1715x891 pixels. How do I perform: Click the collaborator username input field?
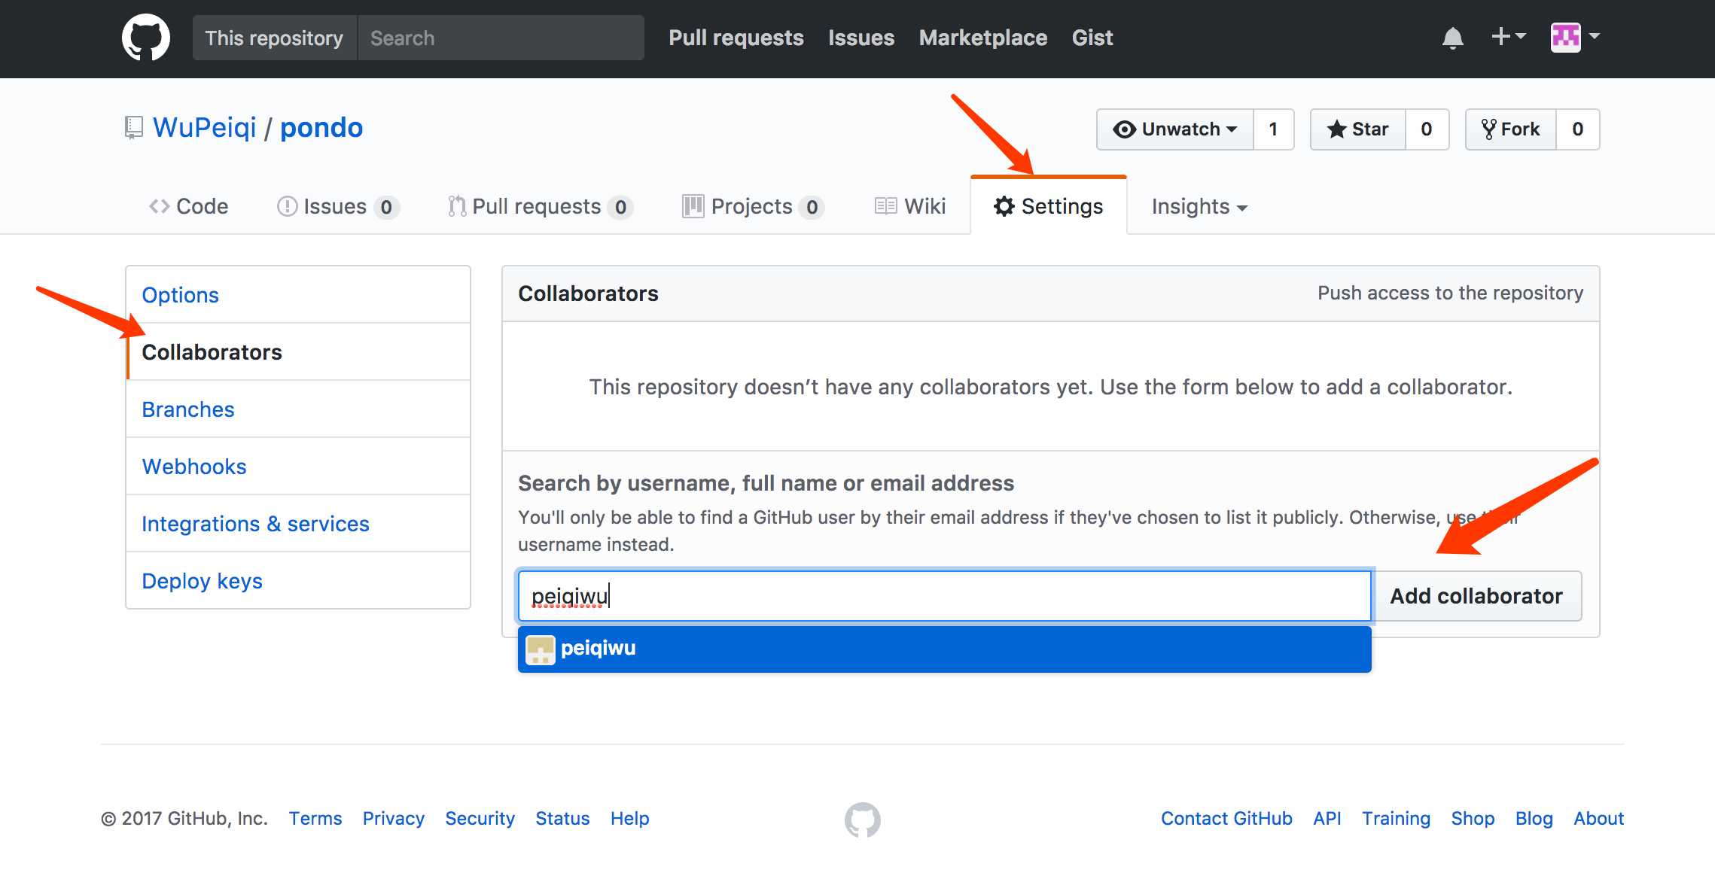pyautogui.click(x=943, y=596)
